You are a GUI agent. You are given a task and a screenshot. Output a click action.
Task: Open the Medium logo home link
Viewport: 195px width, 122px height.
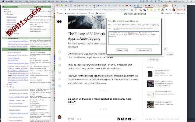coord(59,22)
